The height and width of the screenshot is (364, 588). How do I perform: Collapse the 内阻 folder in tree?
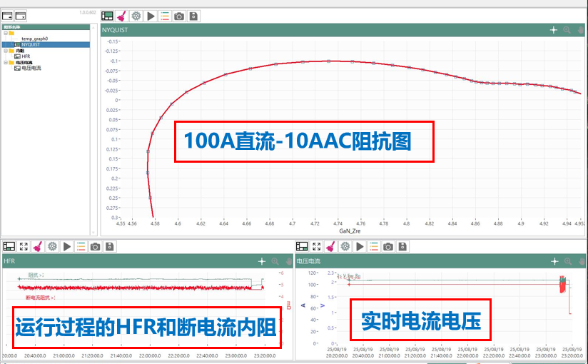click(6, 51)
